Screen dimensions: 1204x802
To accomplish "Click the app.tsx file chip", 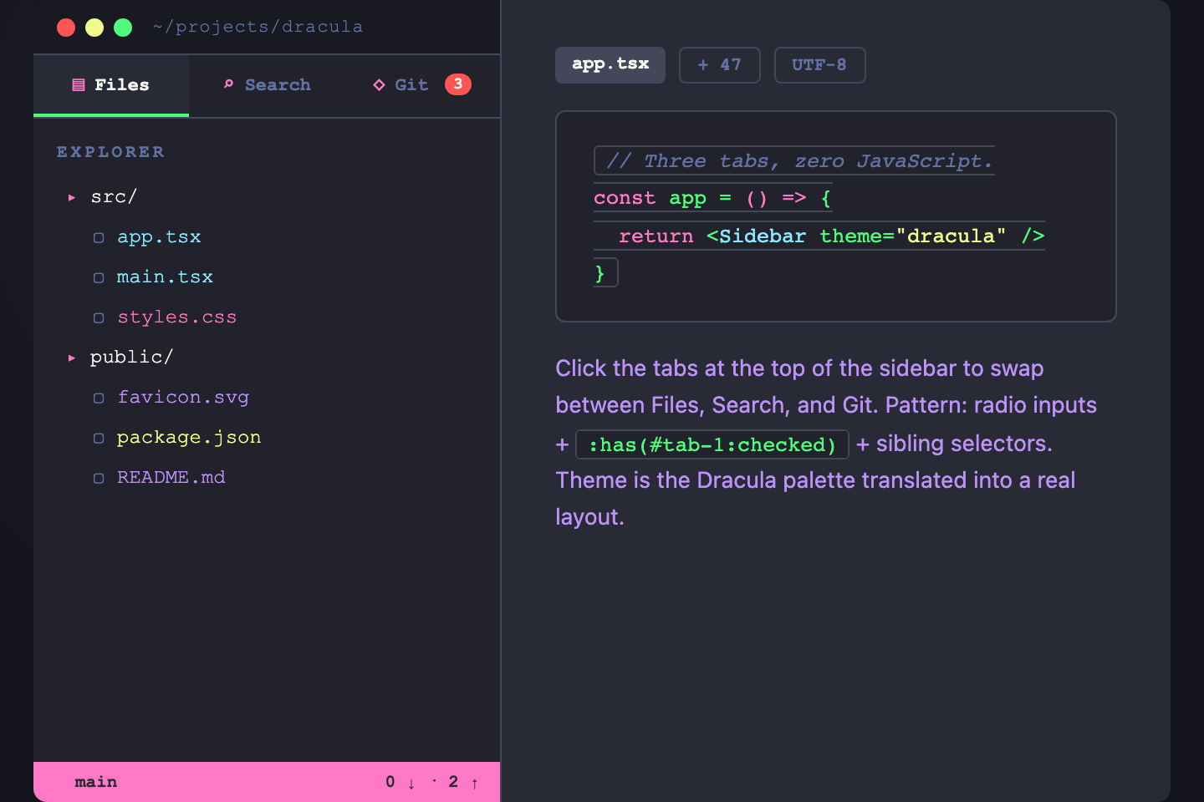I will (x=610, y=65).
